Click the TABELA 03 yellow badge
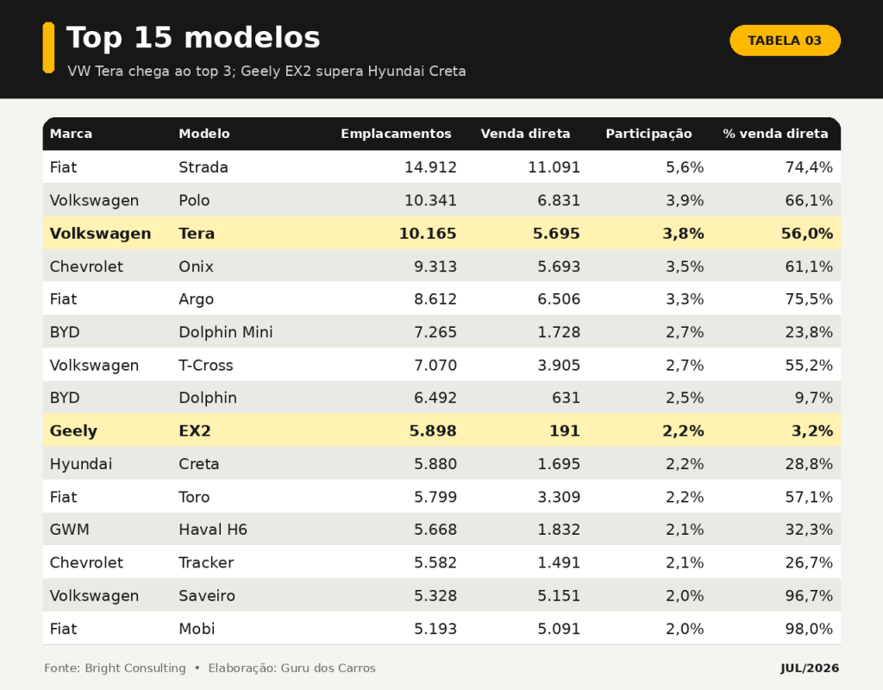The image size is (883, 690). coord(785,41)
